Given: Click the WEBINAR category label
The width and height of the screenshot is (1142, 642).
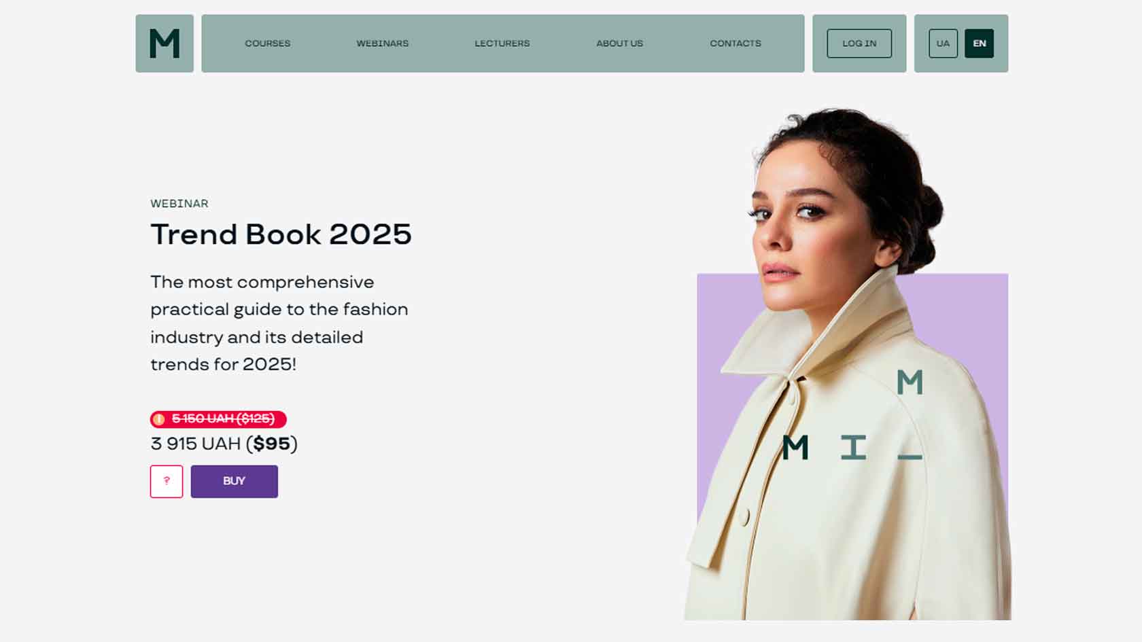Looking at the screenshot, I should coord(179,204).
